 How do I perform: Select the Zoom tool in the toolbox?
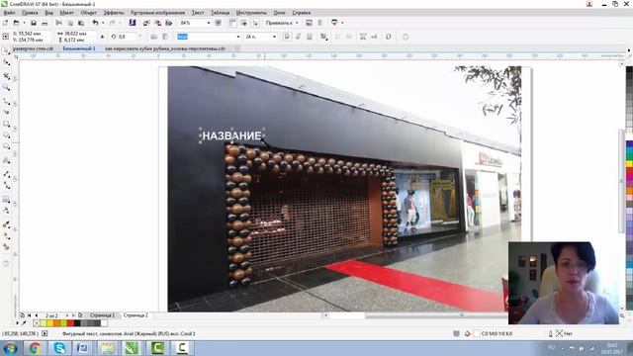(6, 87)
